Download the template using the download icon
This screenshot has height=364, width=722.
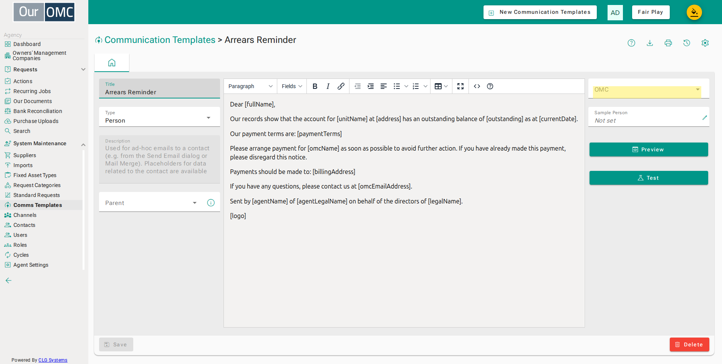click(x=650, y=43)
